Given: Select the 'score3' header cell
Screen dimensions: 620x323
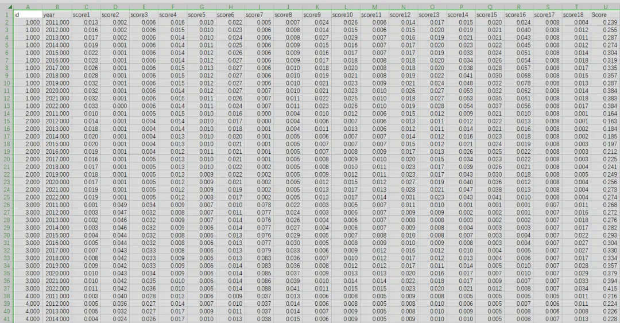Looking at the screenshot, I should click(144, 14).
